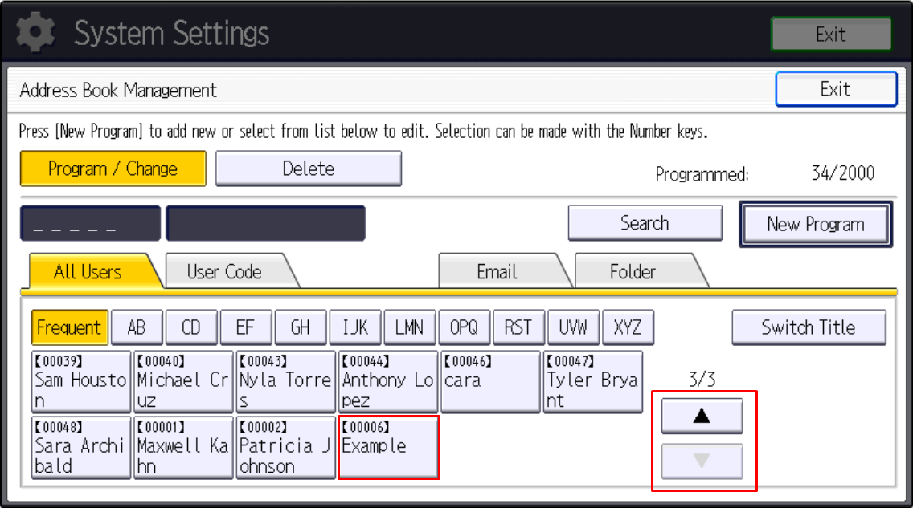Image resolution: width=913 pixels, height=508 pixels.
Task: Show the Folder tab
Action: click(634, 272)
